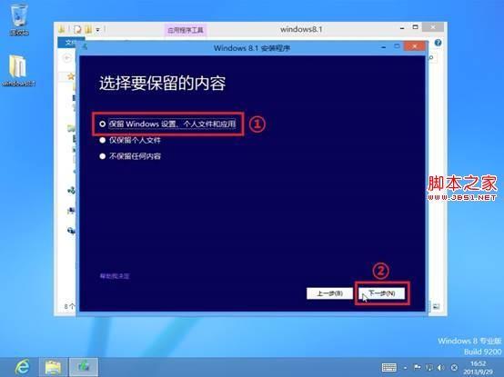The height and width of the screenshot is (377, 504).
Task: Switch to the setup program taskbar button
Action: pyautogui.click(x=85, y=367)
